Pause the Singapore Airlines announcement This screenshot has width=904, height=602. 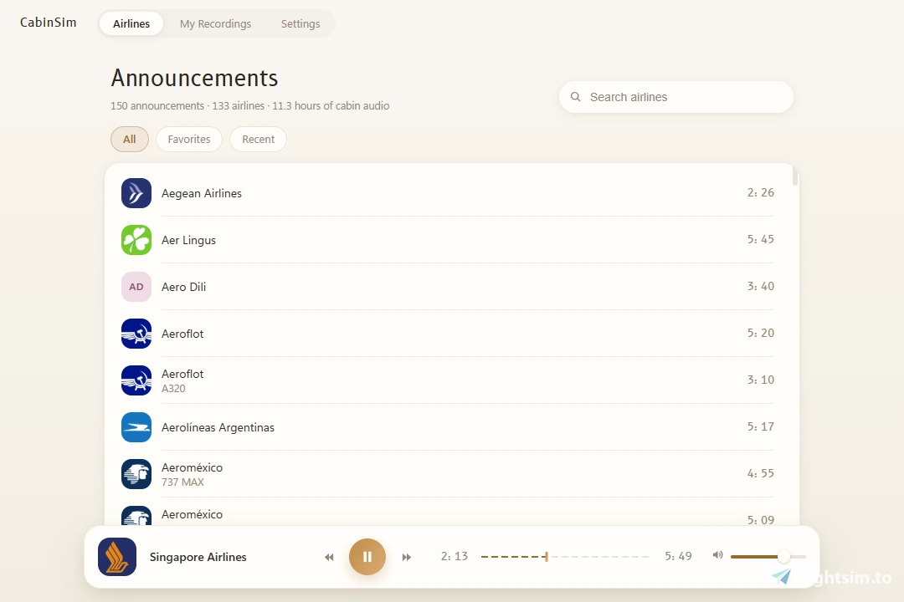click(367, 557)
